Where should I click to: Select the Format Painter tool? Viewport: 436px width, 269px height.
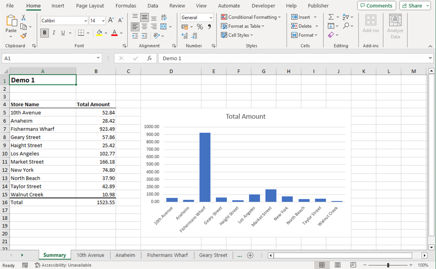pos(23,35)
